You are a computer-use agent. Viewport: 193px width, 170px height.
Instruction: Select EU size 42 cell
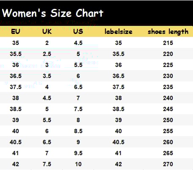click(x=16, y=164)
